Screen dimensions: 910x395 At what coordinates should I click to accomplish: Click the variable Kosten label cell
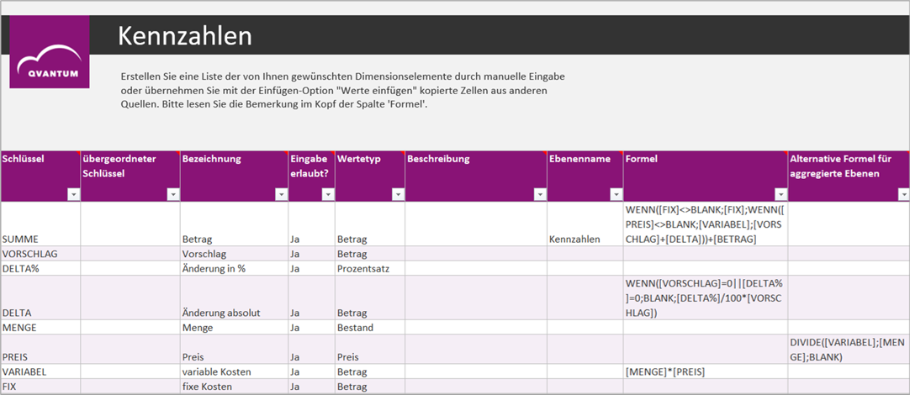(234, 371)
